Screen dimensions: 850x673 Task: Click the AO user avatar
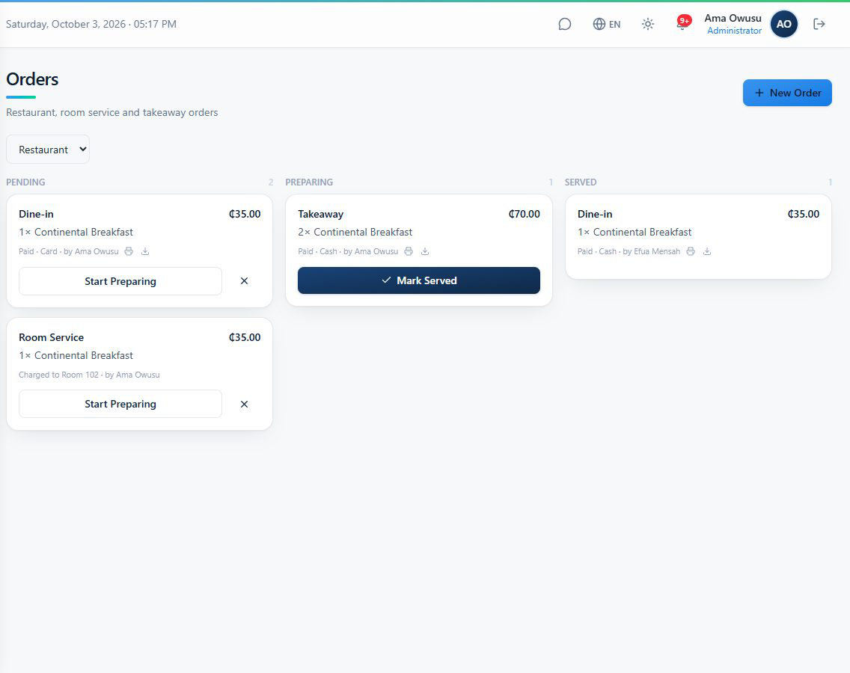coord(784,24)
